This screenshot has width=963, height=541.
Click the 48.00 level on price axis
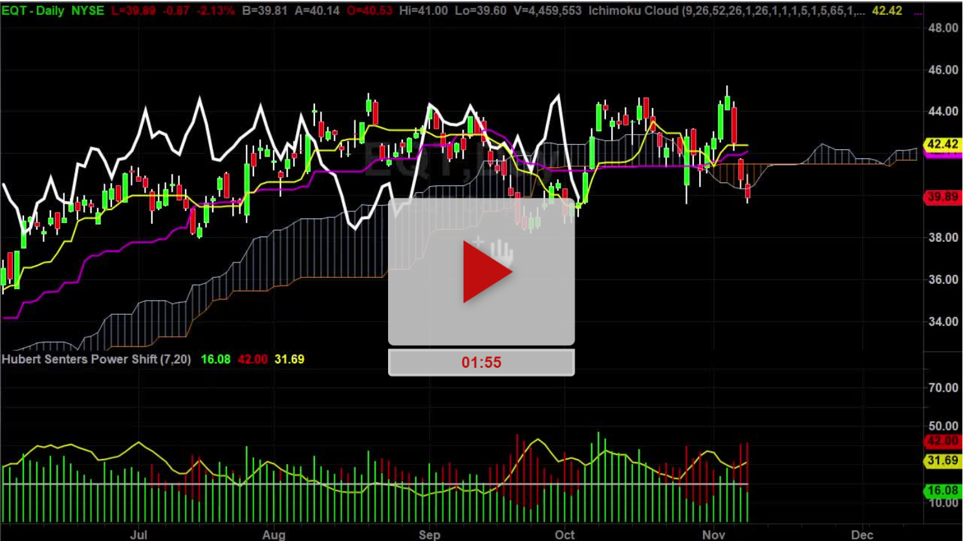943,28
